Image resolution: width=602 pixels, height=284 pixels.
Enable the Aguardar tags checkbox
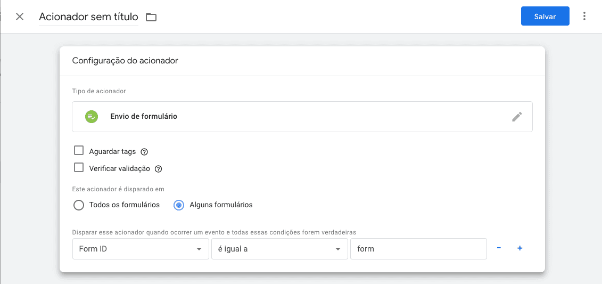[79, 151]
